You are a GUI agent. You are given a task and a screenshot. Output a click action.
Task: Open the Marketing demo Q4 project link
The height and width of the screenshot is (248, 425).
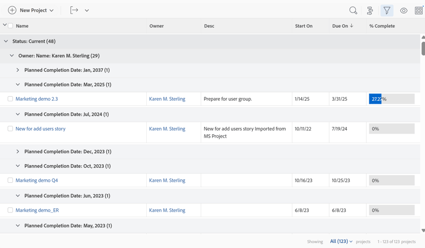coord(37,181)
